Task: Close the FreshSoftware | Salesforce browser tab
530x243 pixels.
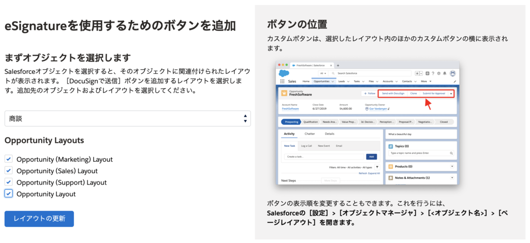Action: point(331,66)
